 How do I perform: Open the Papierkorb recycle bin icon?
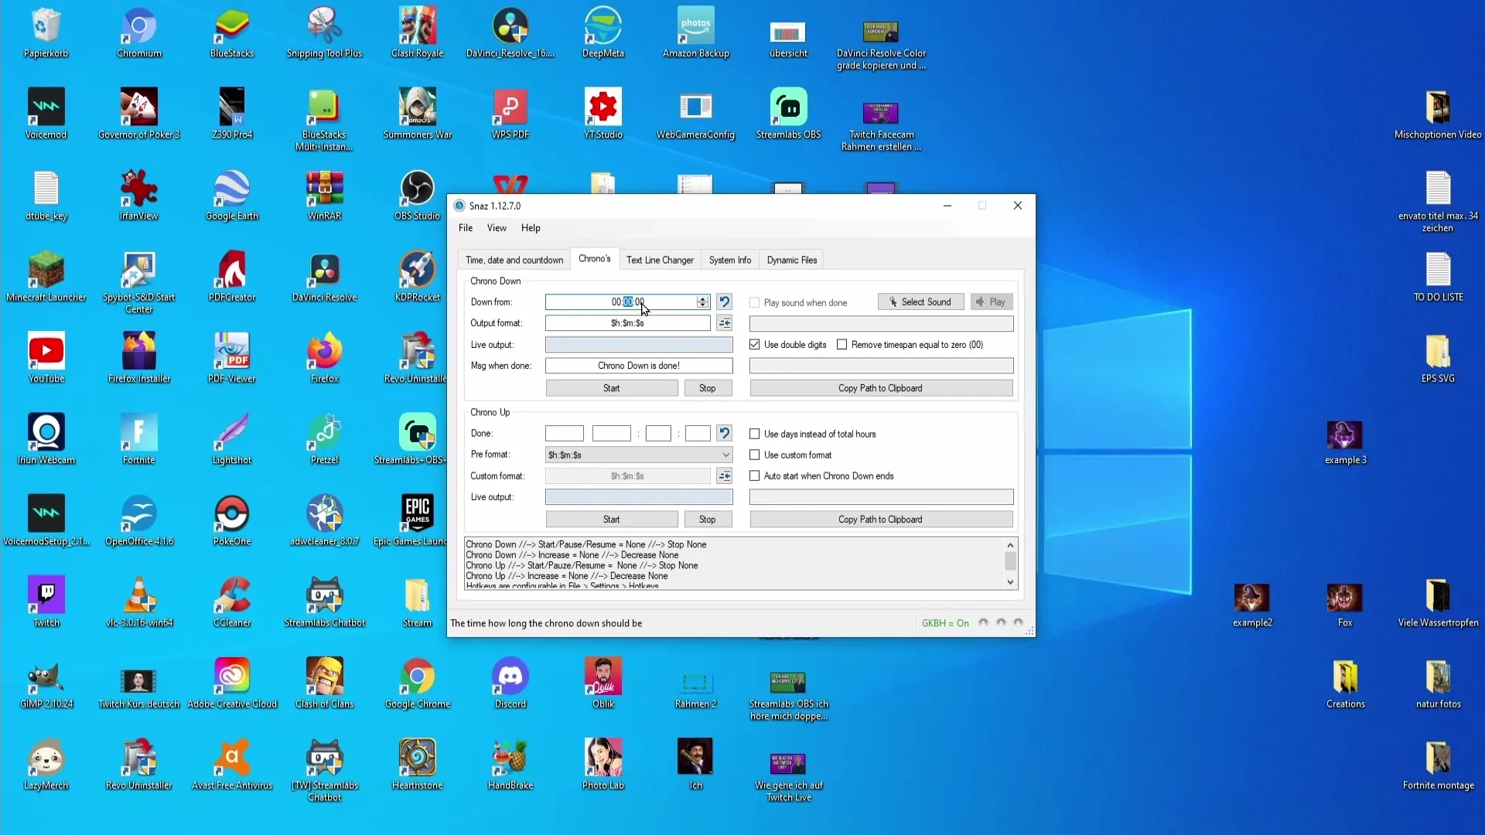tap(46, 33)
